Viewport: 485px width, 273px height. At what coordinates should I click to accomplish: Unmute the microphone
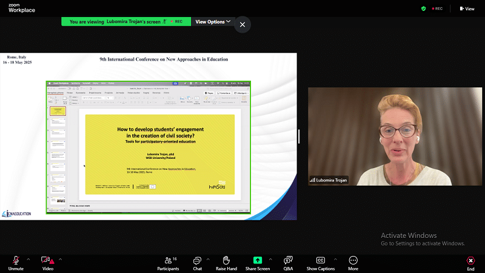[16, 260]
